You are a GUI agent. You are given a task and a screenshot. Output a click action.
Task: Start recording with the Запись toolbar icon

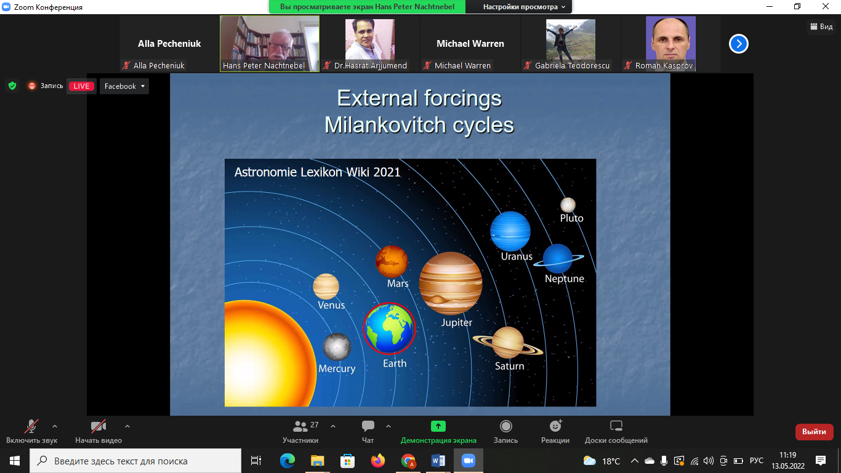505,427
